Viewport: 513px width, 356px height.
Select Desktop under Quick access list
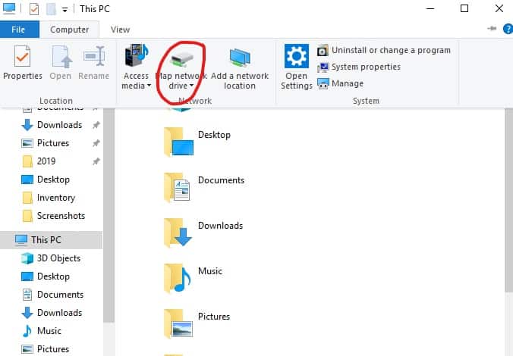[x=46, y=180]
